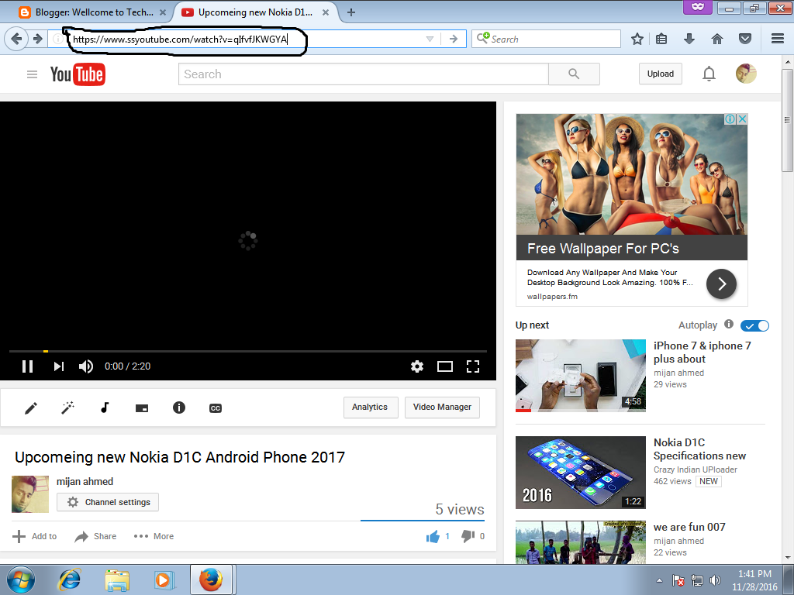Open the Audio music note editor
This screenshot has width=794, height=595.
tap(105, 408)
